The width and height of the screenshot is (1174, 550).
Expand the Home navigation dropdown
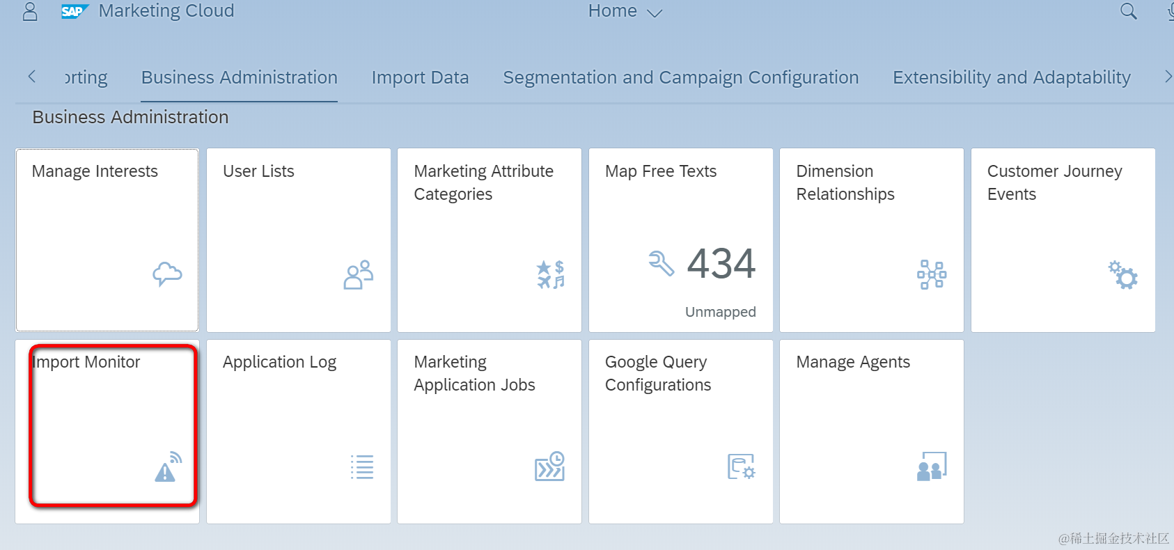[625, 11]
